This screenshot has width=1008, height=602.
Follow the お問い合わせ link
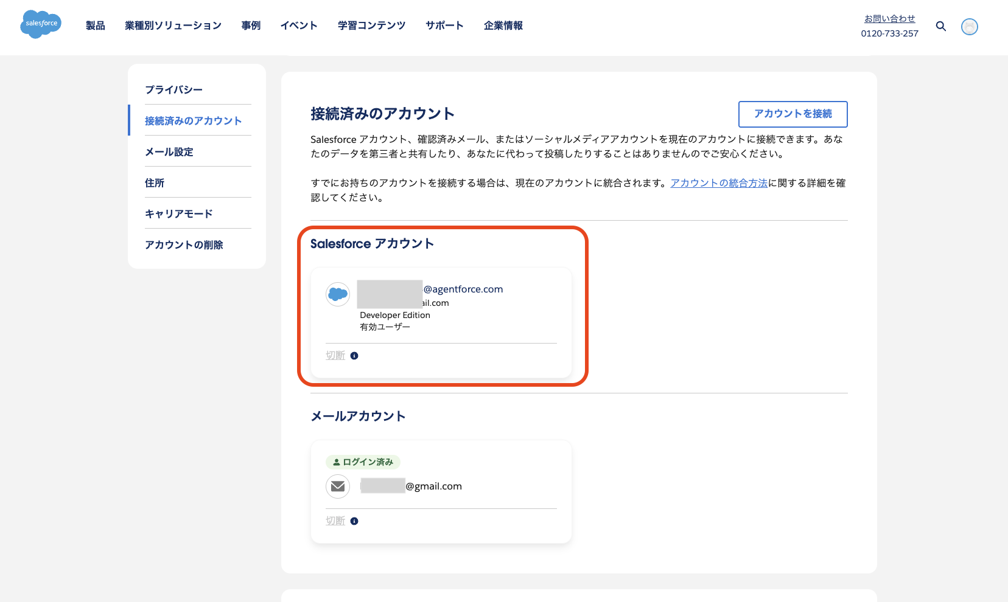889,19
